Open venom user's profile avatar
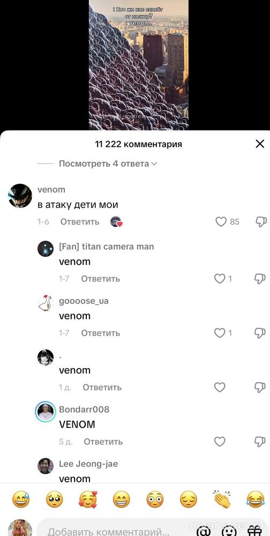Image resolution: width=270 pixels, height=536 pixels. click(x=20, y=196)
